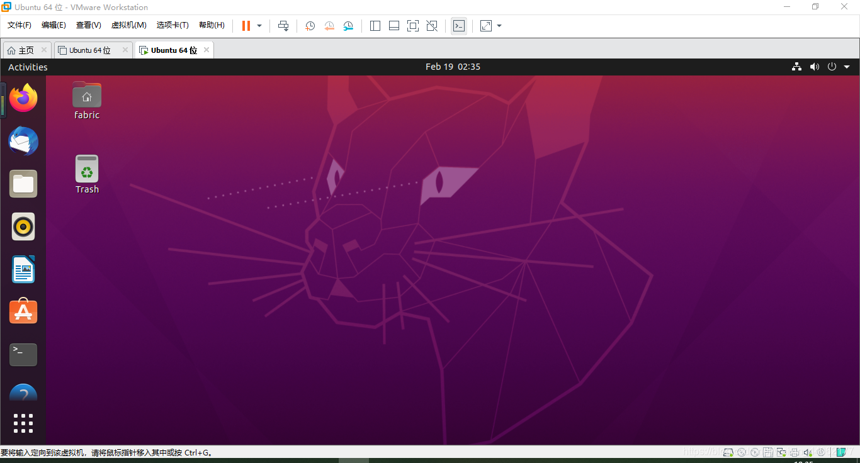Click the stretch guest display icon

pyautogui.click(x=486, y=26)
